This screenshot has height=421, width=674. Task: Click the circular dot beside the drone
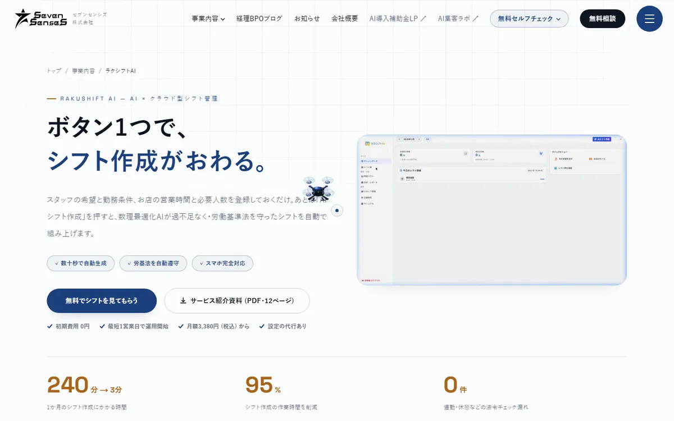337,210
